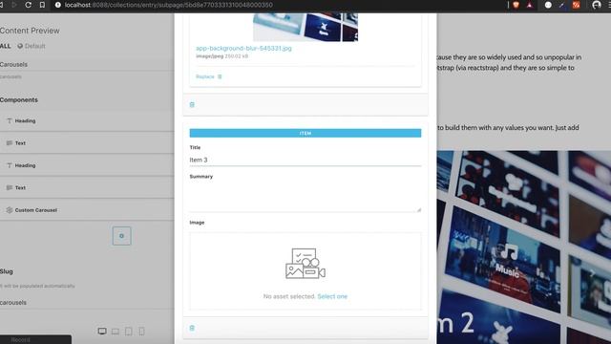Open the uploaded image thumbnail preview
This screenshot has width=611, height=344.
pos(305,28)
